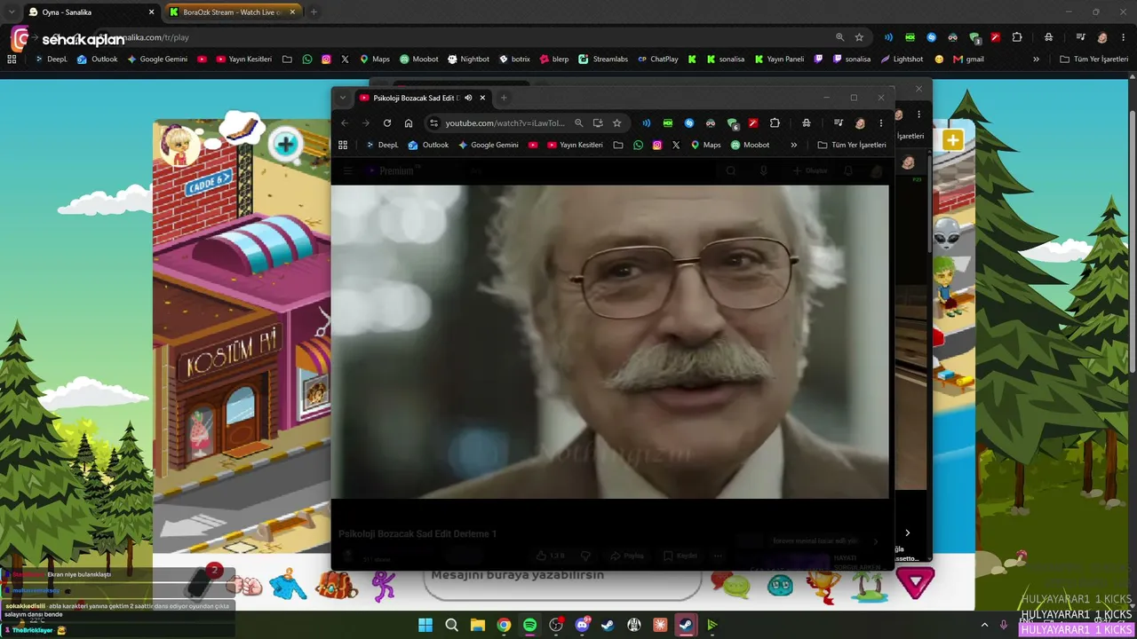Click the Sanalika avatar portrait
Image resolution: width=1137 pixels, height=639 pixels.
[x=179, y=145]
